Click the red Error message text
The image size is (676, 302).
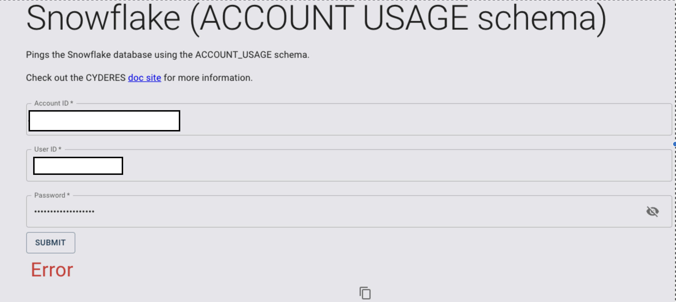pos(52,270)
